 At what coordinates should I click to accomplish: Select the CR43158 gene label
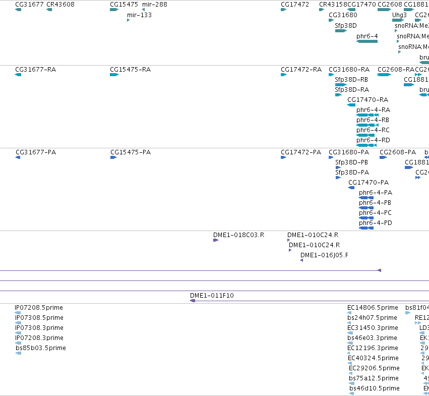pyautogui.click(x=333, y=5)
